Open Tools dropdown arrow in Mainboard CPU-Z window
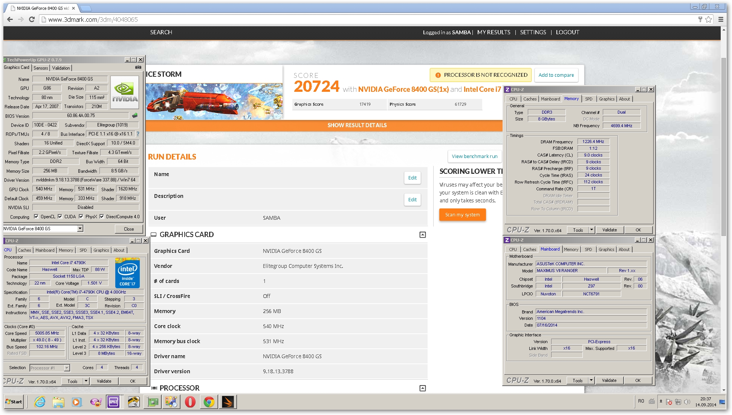The width and height of the screenshot is (732, 415). pos(591,380)
